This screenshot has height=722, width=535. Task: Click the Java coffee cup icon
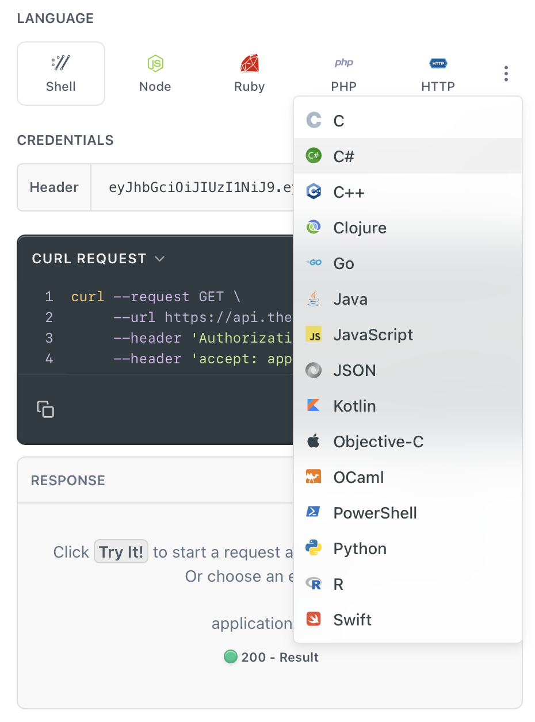[314, 298]
